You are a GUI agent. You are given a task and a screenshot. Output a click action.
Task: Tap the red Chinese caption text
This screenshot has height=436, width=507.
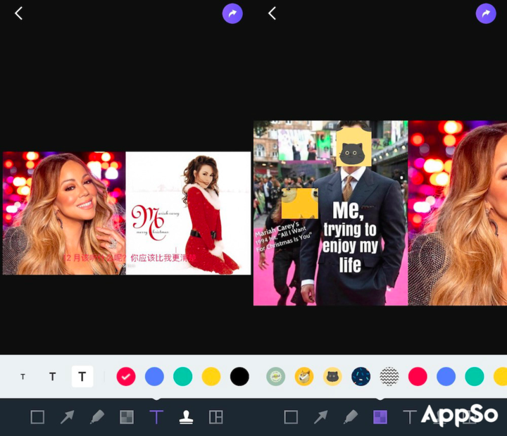click(130, 258)
